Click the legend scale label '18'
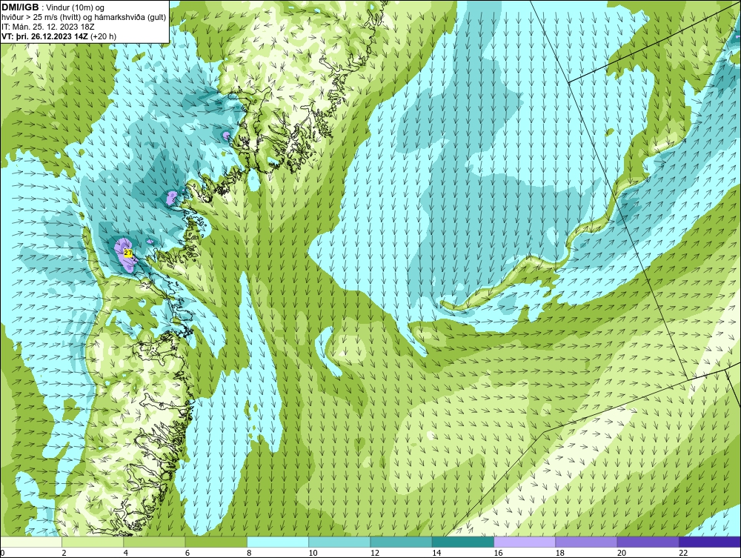This screenshot has height=558, width=741. (x=559, y=553)
